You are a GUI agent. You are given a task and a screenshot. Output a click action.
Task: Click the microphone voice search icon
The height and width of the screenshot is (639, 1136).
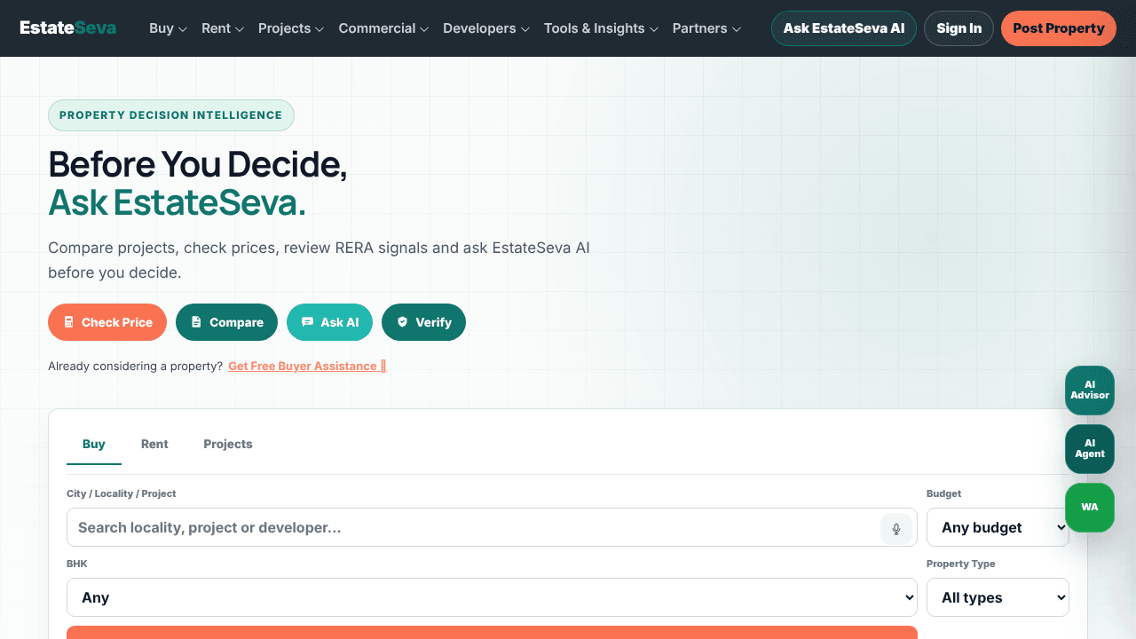pyautogui.click(x=896, y=528)
